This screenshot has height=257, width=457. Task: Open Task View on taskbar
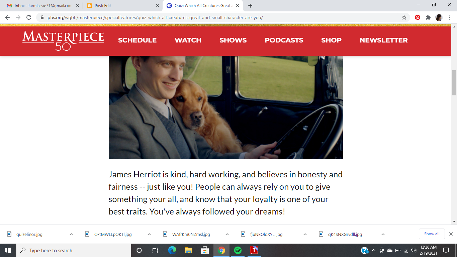pyautogui.click(x=155, y=250)
